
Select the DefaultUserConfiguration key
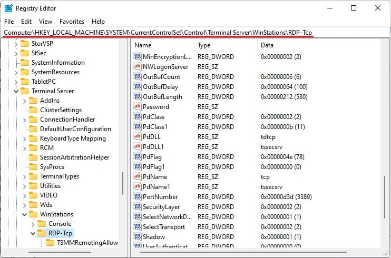point(75,129)
